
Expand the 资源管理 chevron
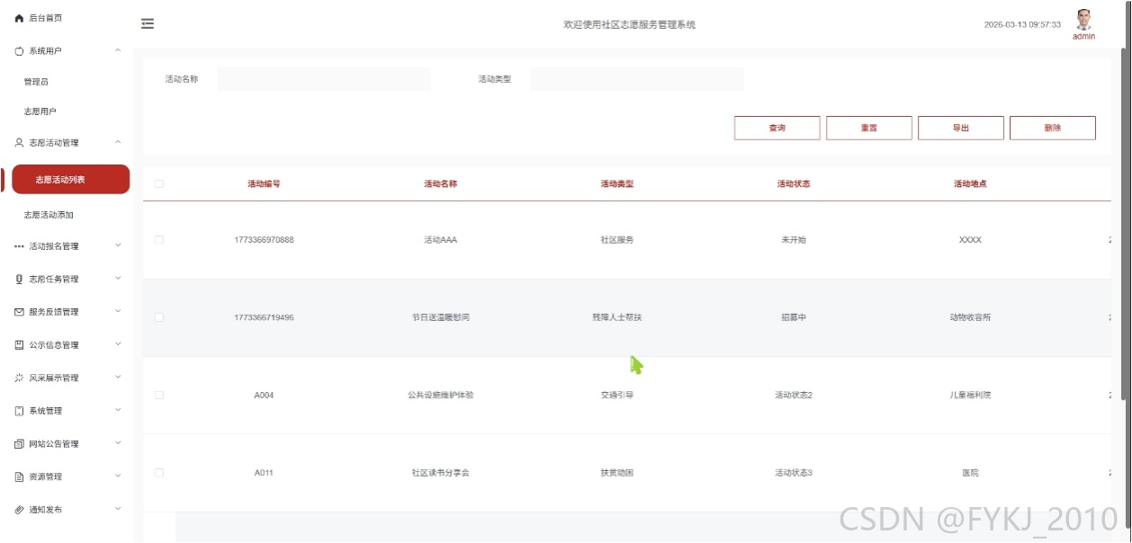coord(118,476)
